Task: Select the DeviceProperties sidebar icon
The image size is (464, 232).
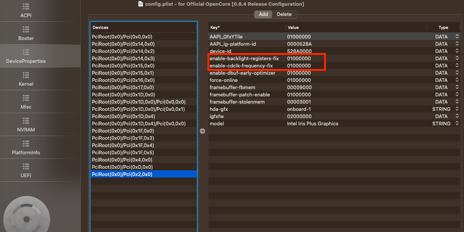Action: click(26, 52)
